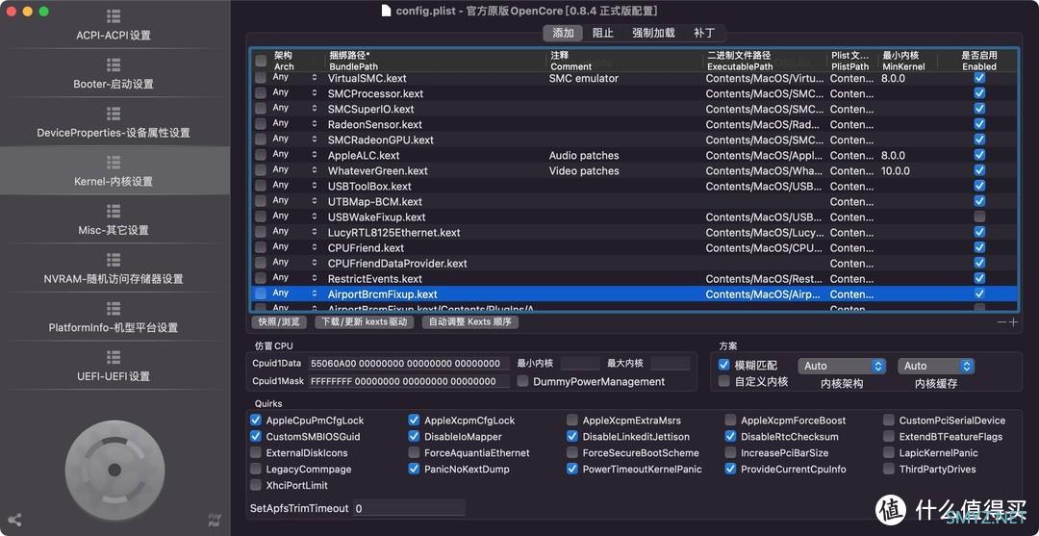The height and width of the screenshot is (536, 1039).
Task: Click the minus icon to remove kext row
Action: pos(1001,322)
